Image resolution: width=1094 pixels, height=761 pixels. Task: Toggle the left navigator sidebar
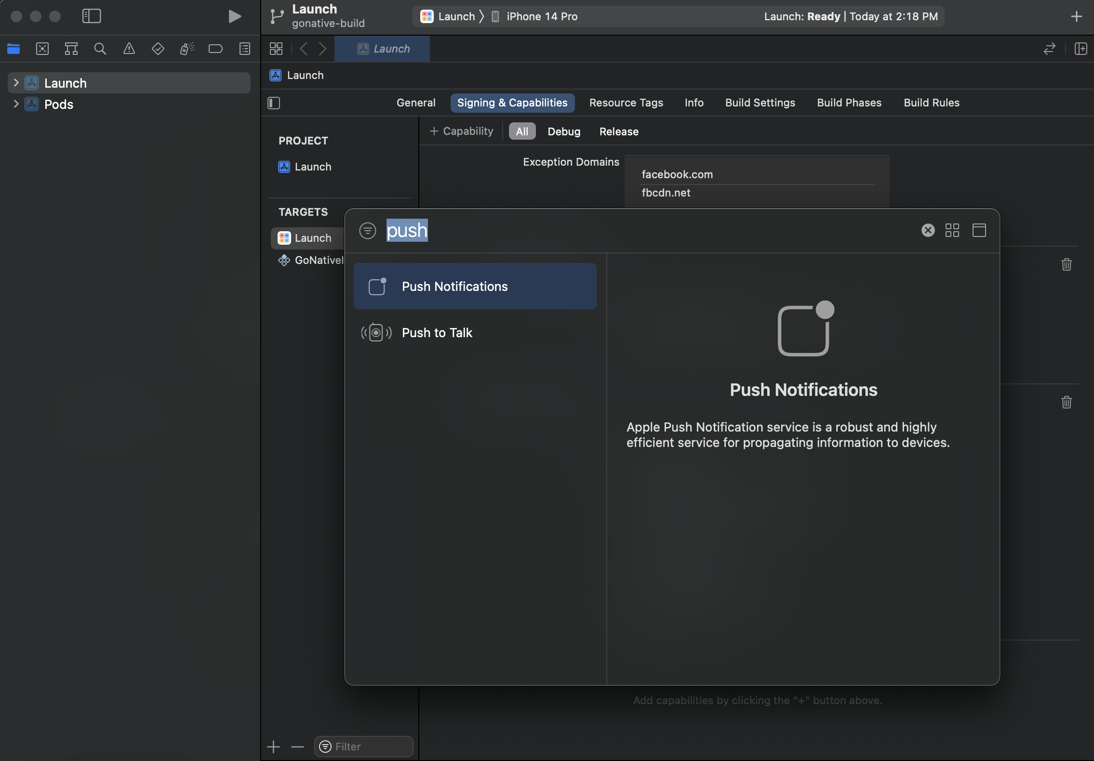(x=92, y=16)
